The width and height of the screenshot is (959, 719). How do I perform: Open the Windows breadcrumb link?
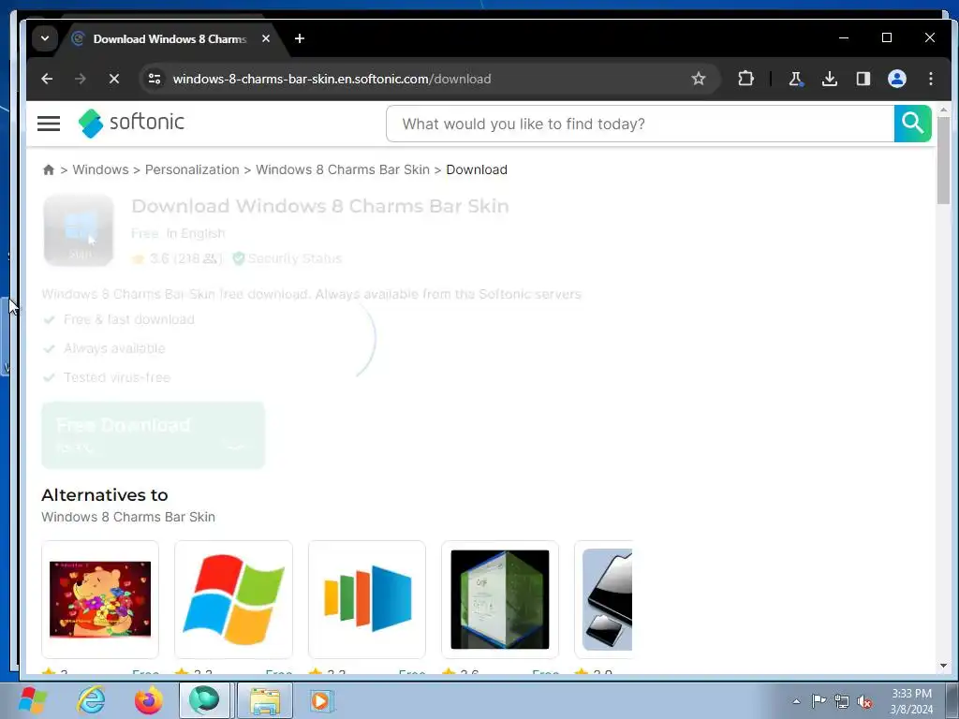point(101,170)
